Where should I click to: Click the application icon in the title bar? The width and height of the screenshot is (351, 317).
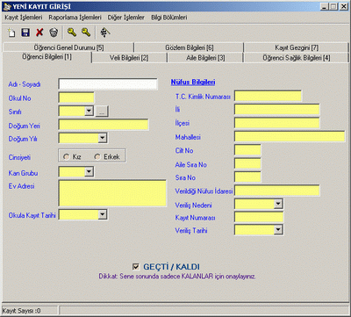(x=6, y=6)
